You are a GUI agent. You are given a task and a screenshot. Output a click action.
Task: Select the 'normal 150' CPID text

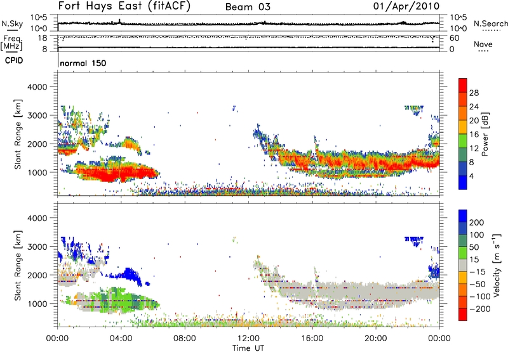coord(83,63)
